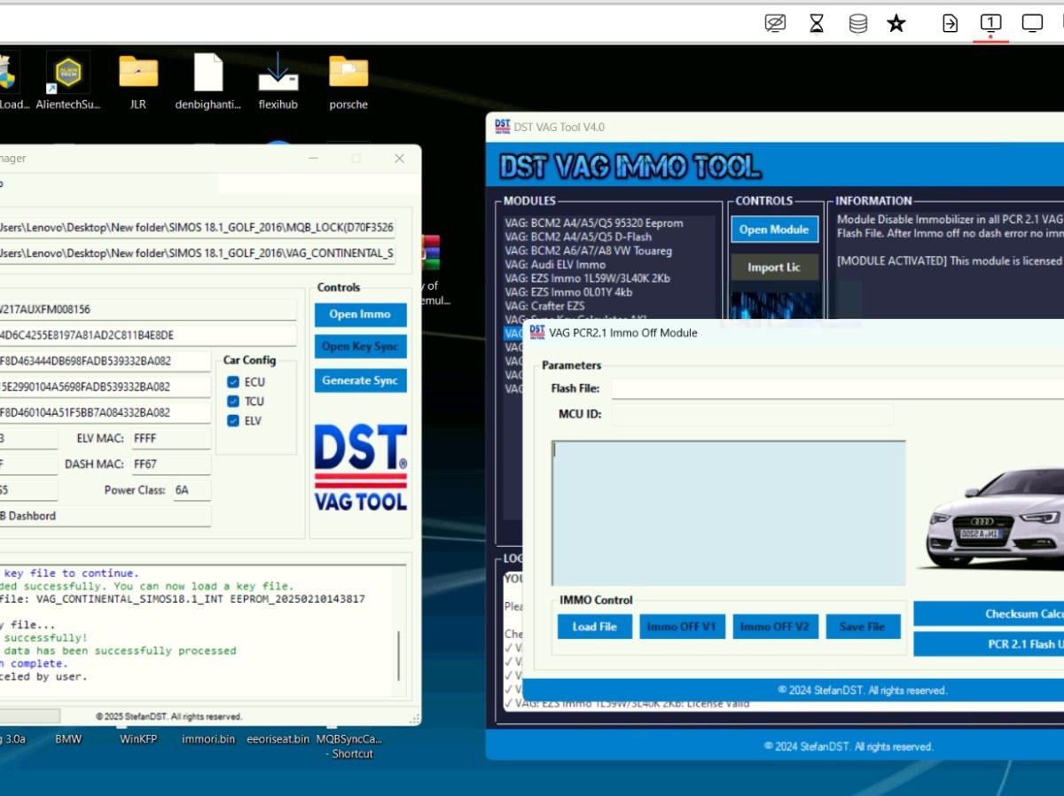Enable the ECU checkbox in Car Config
This screenshot has width=1064, height=796.
tap(232, 381)
